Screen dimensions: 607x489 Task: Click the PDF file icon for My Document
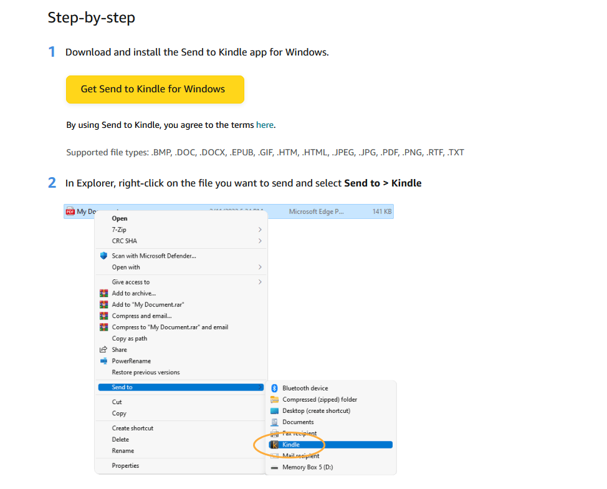(x=70, y=212)
